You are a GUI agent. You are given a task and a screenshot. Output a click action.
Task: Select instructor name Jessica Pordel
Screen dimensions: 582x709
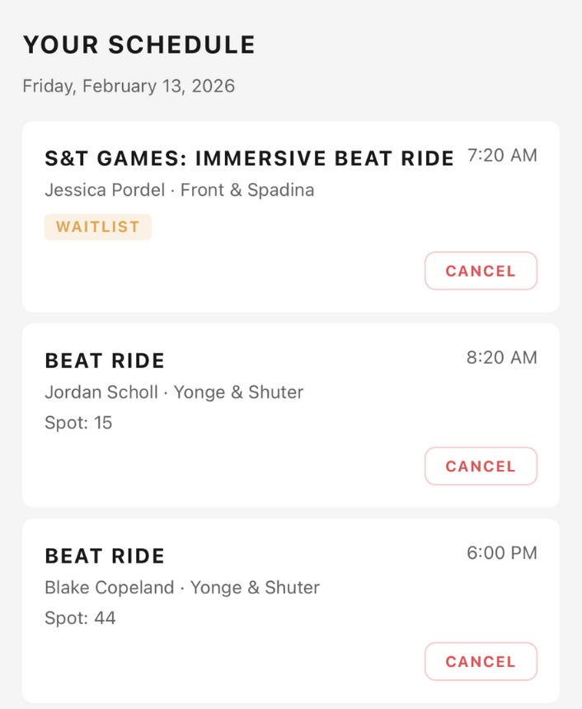pyautogui.click(x=101, y=190)
